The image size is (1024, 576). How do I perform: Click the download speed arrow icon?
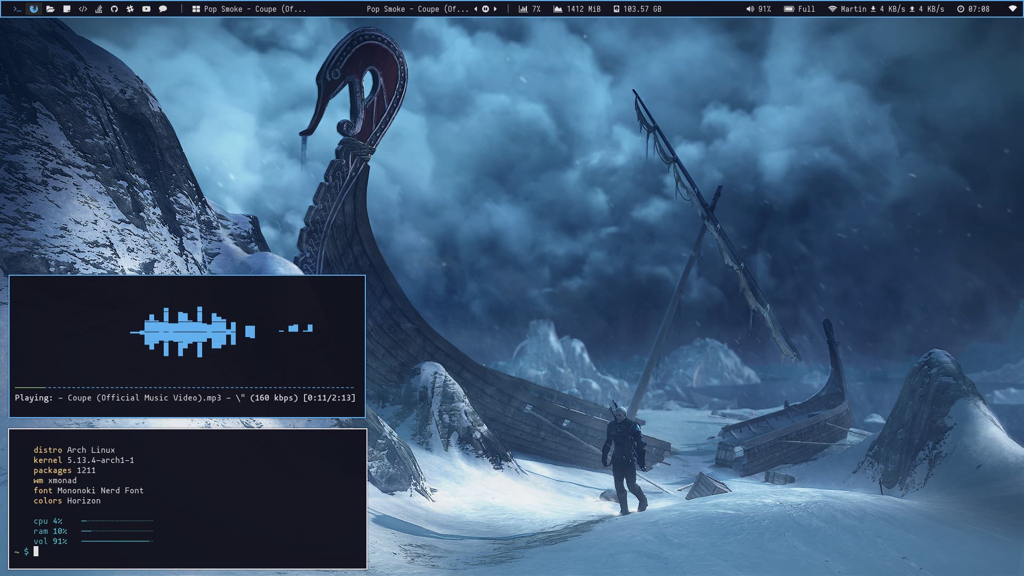(x=873, y=9)
